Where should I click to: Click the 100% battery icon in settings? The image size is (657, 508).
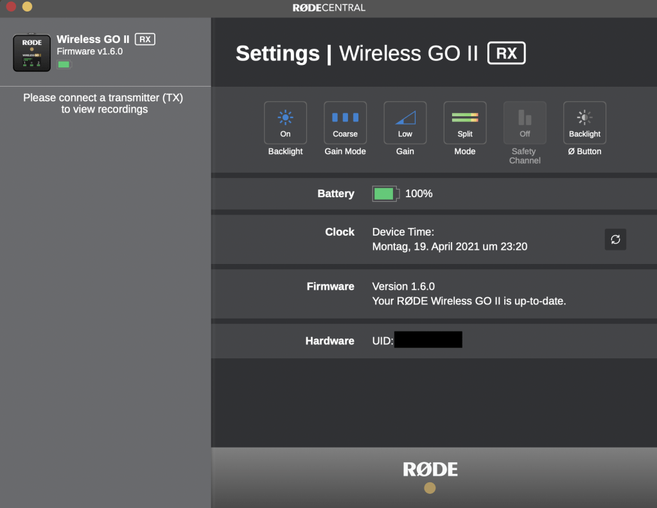[x=385, y=194]
